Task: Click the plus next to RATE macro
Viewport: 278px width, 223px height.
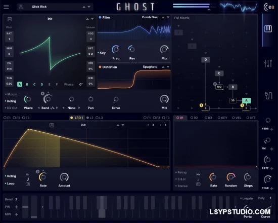Action: 272,169
